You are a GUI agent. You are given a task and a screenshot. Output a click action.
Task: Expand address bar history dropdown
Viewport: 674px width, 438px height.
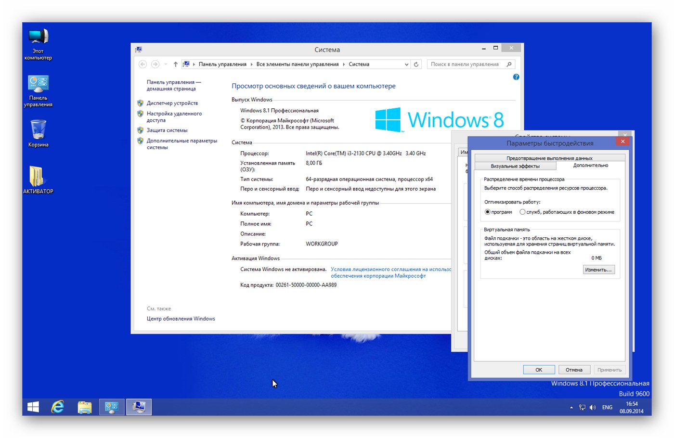406,64
